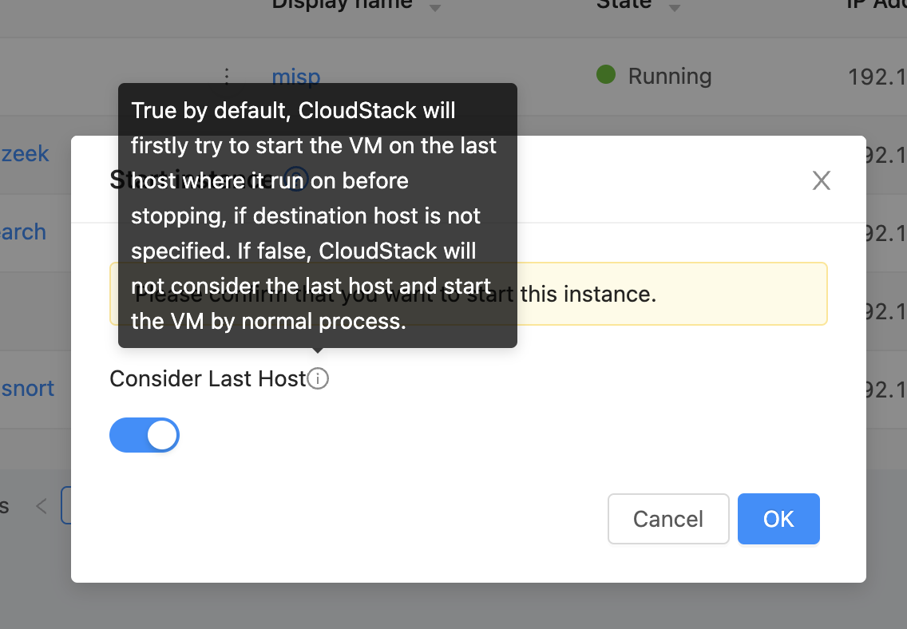Screen dimensions: 907x629
Task: Cancel the instance start dialog
Action: tap(668, 519)
